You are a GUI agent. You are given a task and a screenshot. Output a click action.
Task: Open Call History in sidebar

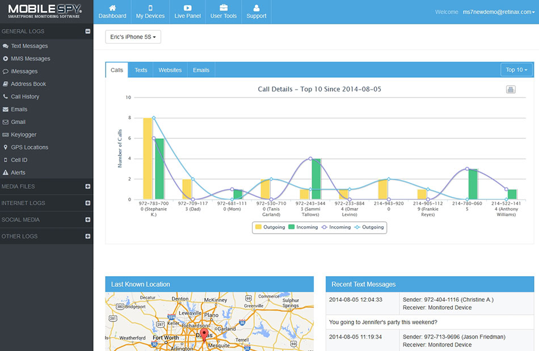(x=25, y=96)
